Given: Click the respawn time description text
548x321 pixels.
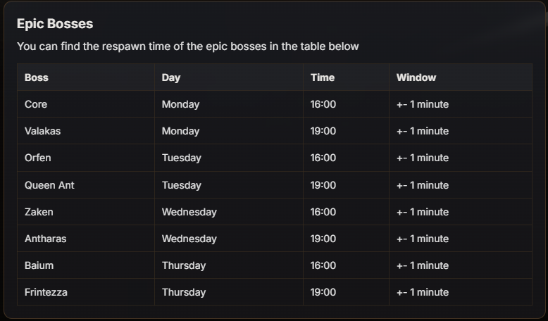Looking at the screenshot, I should point(187,46).
